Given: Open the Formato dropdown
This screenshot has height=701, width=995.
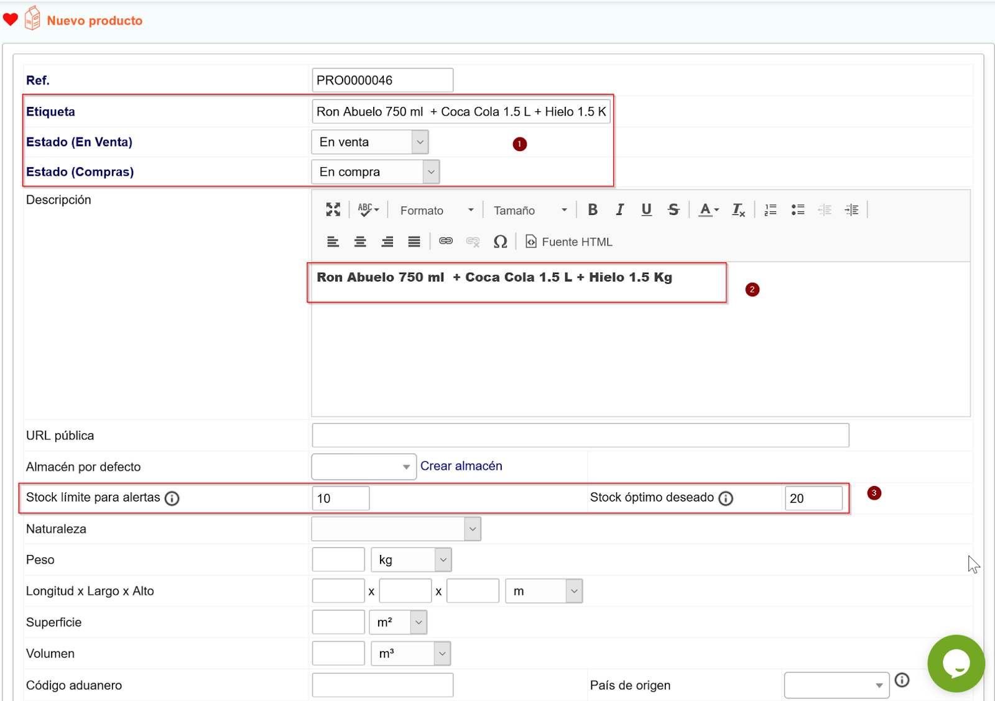Looking at the screenshot, I should 437,210.
